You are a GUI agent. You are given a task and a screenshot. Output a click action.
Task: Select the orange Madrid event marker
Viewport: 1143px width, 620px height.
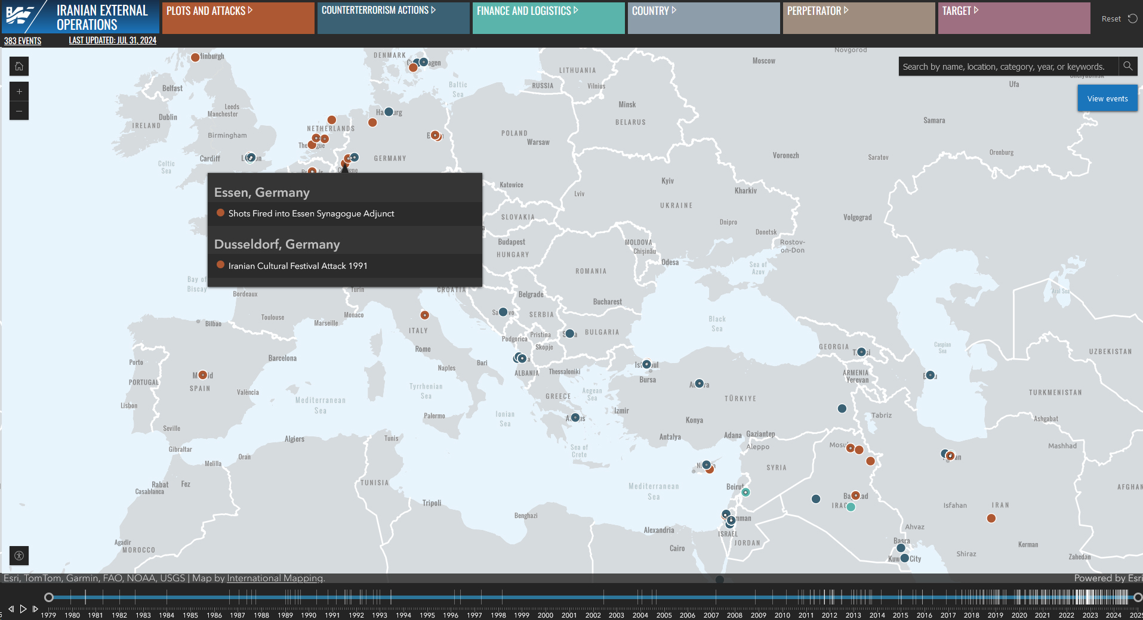tap(202, 374)
